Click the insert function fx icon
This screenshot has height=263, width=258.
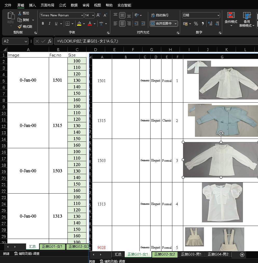[50, 41]
